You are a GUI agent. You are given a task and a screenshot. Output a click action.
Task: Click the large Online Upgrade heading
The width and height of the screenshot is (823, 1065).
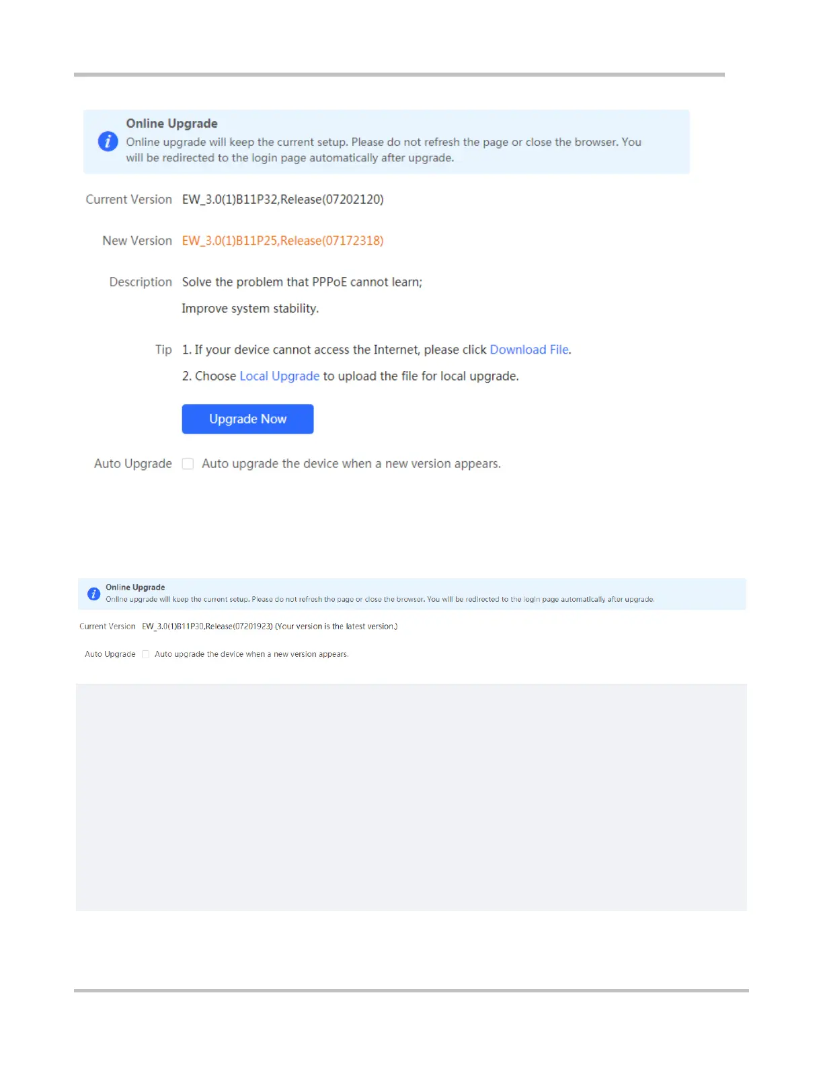click(x=171, y=124)
